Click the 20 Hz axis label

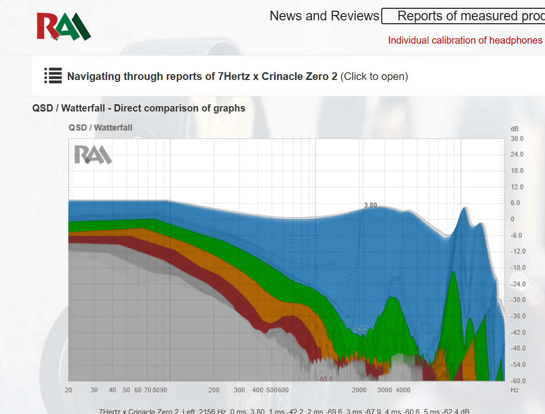[x=68, y=390]
